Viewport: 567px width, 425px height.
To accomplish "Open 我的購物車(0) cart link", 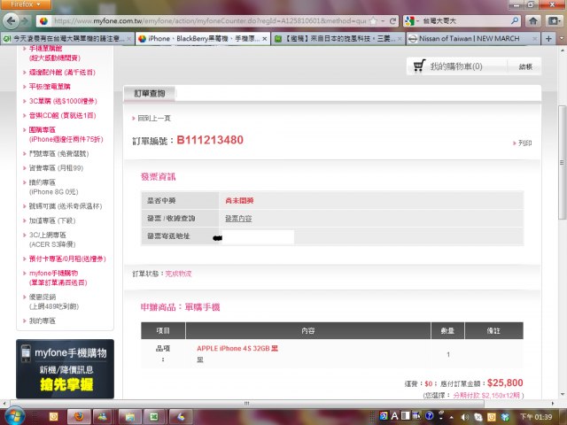I will 456,66.
